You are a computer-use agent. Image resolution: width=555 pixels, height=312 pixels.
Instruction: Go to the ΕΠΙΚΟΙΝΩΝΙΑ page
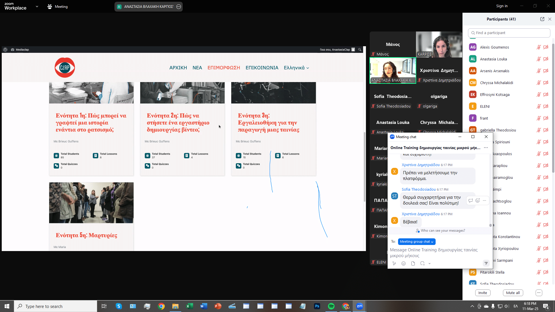tap(262, 68)
